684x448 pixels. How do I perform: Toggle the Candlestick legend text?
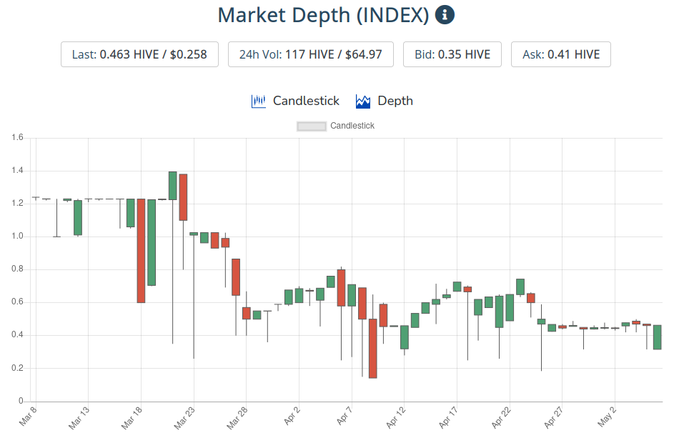click(352, 126)
